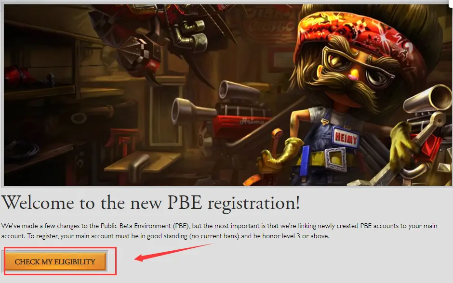This screenshot has height=283, width=453.
Task: Click the red engine block in banner center
Action: (242, 127)
